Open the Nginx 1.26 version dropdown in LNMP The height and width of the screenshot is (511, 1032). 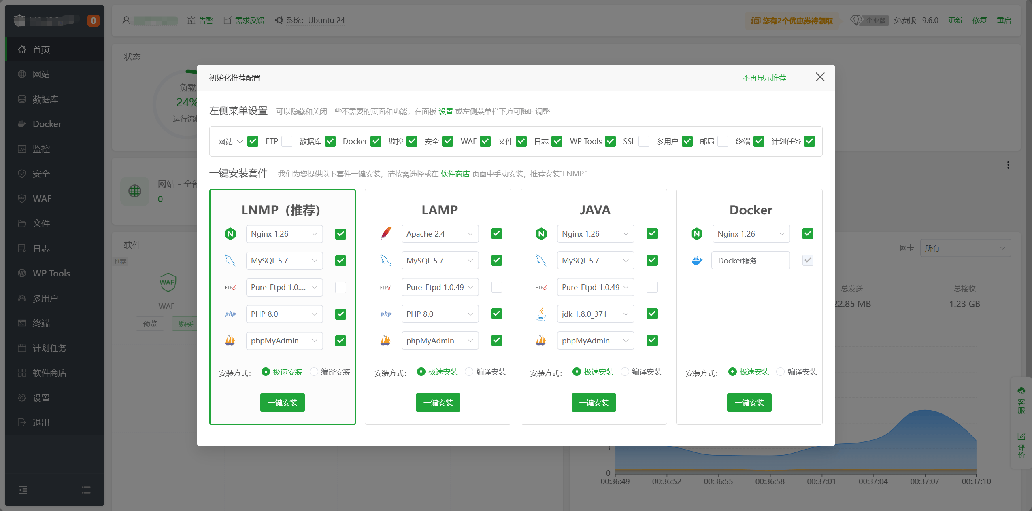pos(284,234)
